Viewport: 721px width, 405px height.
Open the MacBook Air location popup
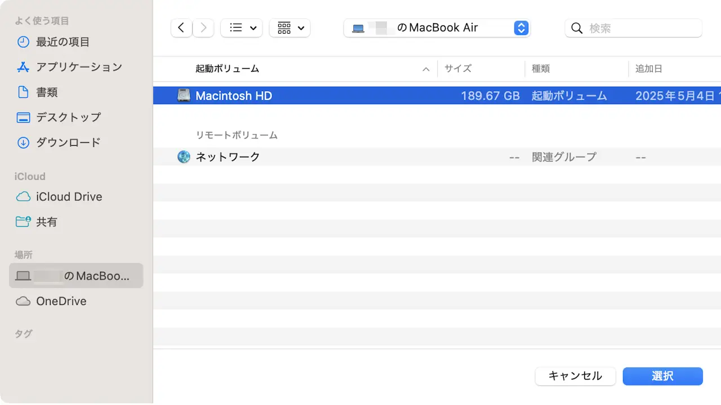pos(437,28)
